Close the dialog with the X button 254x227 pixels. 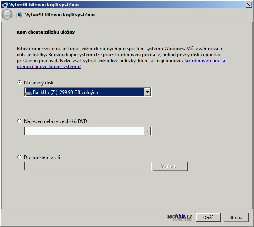coord(248,4)
